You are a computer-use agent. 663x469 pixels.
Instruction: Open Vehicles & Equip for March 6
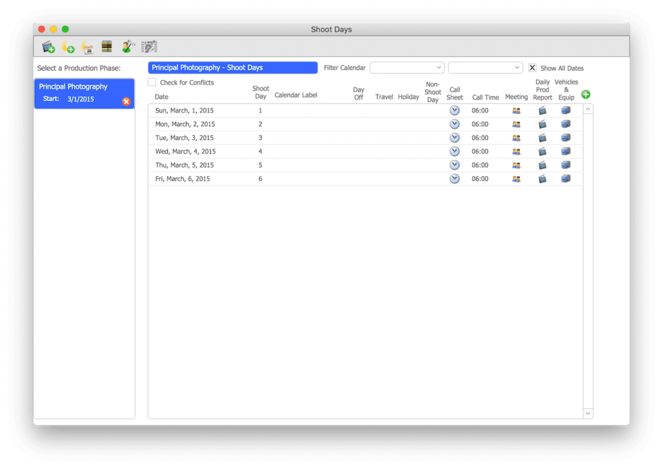[x=566, y=179]
